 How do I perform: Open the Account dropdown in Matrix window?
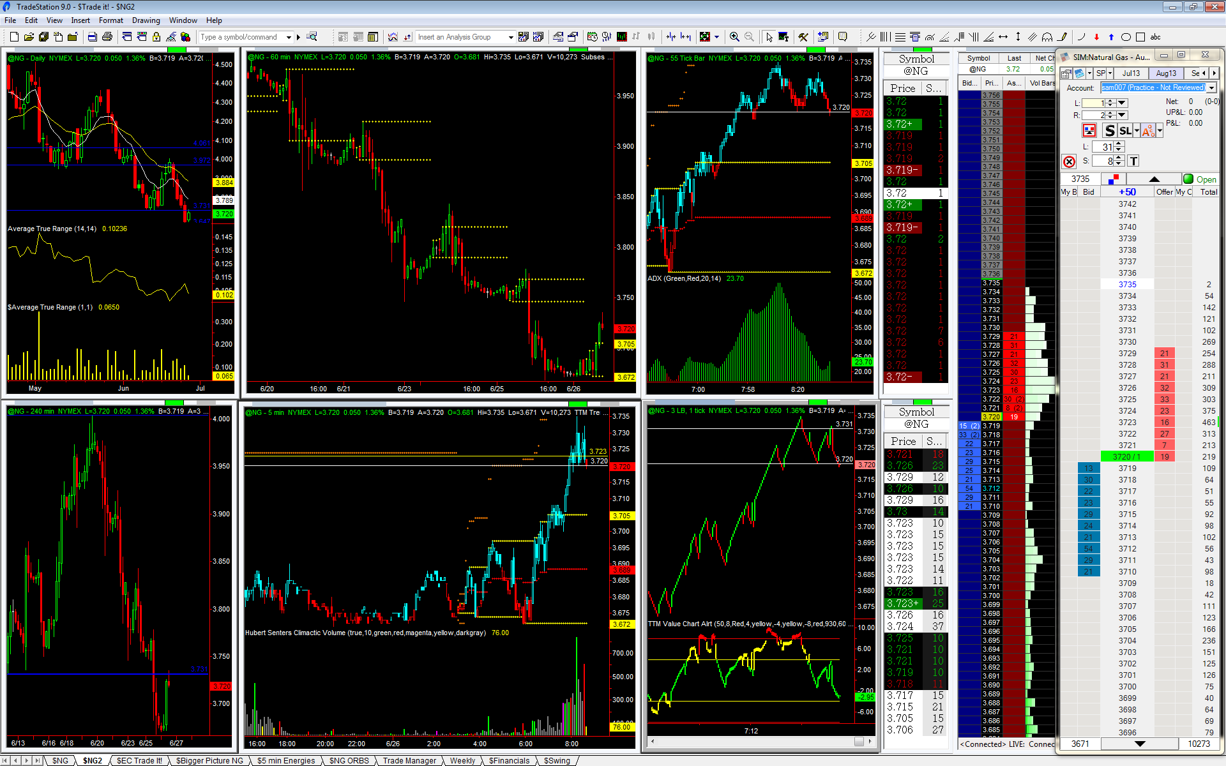[x=1212, y=87]
